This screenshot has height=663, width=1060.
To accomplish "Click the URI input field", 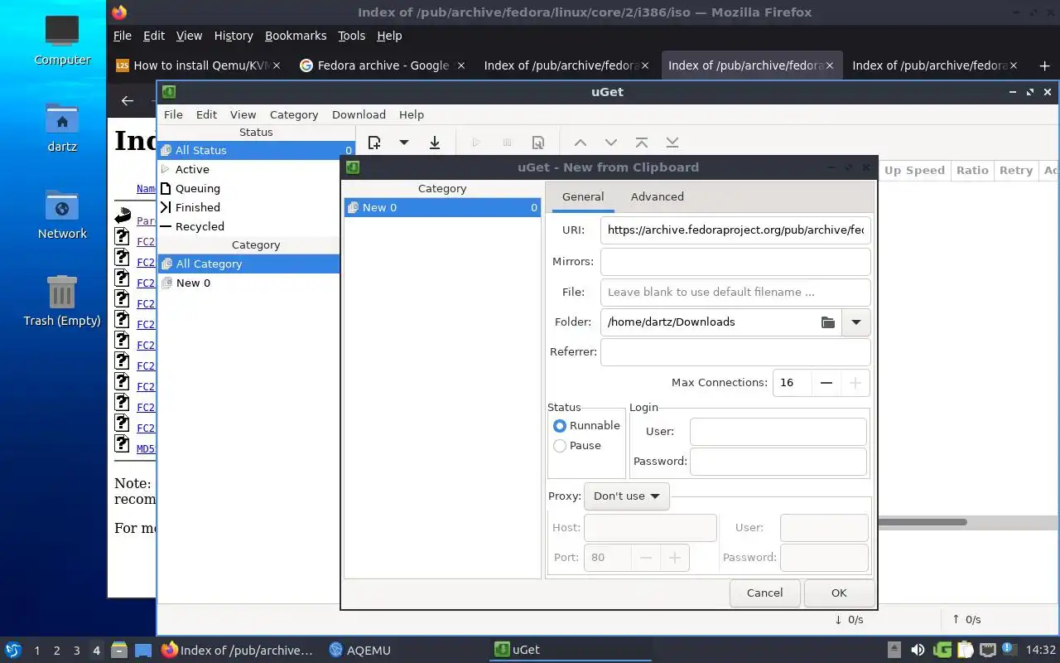I will [x=735, y=230].
